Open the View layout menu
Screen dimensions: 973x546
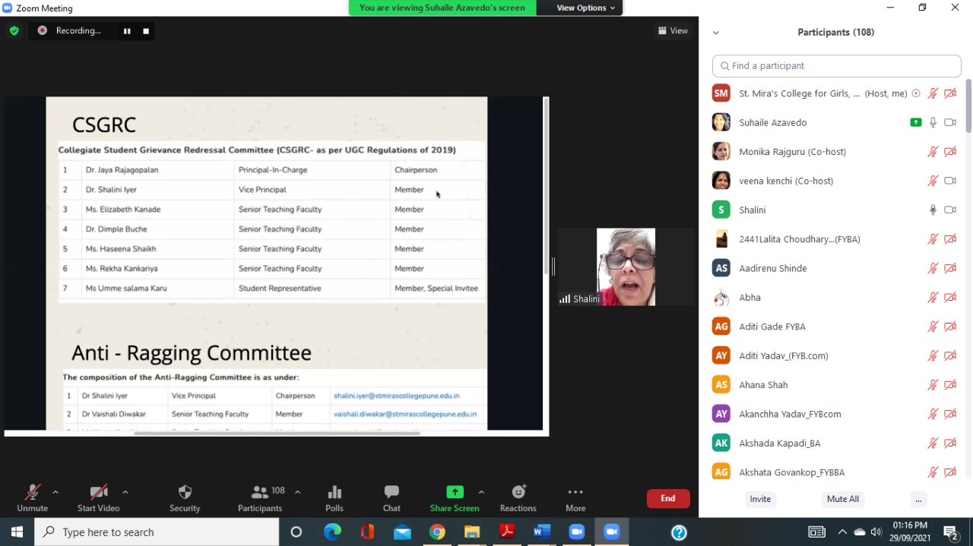pos(673,30)
